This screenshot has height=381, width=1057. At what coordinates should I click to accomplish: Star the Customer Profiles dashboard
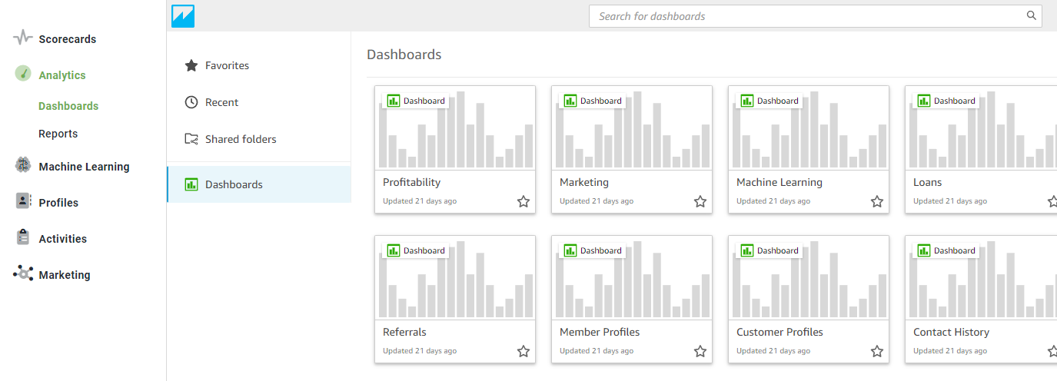[877, 351]
